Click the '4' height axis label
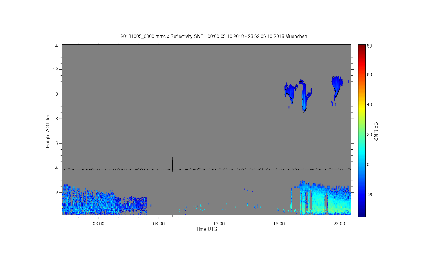Screen dimensions: 435x261 coord(57,168)
